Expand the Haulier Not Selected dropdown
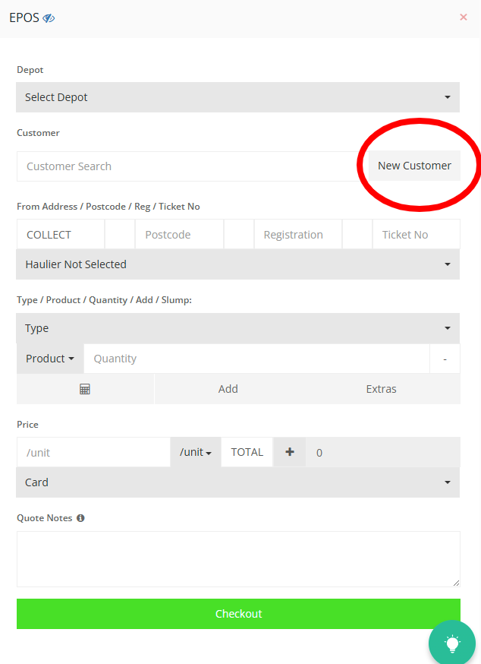Image resolution: width=481 pixels, height=664 pixels. tap(238, 264)
